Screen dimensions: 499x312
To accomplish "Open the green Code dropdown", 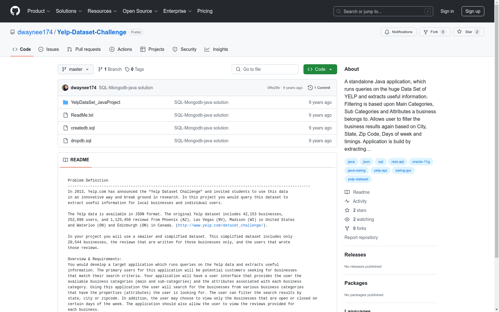I will (x=320, y=69).
